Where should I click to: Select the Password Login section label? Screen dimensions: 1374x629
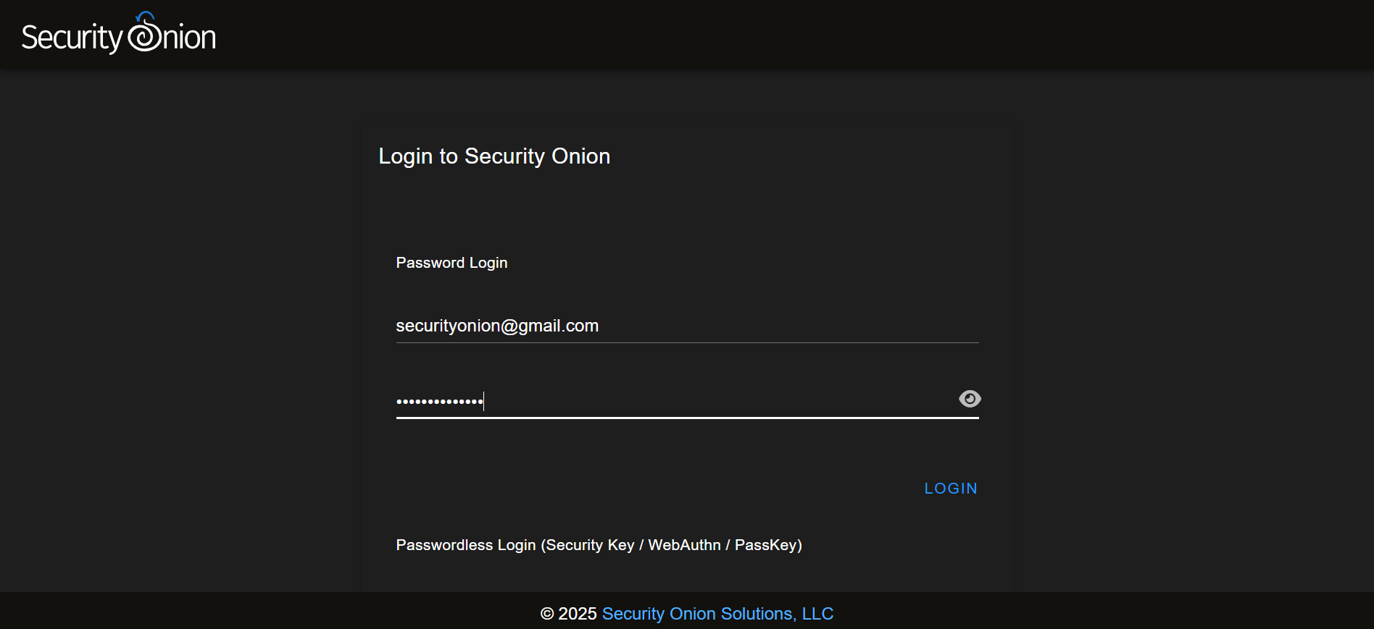(x=451, y=263)
